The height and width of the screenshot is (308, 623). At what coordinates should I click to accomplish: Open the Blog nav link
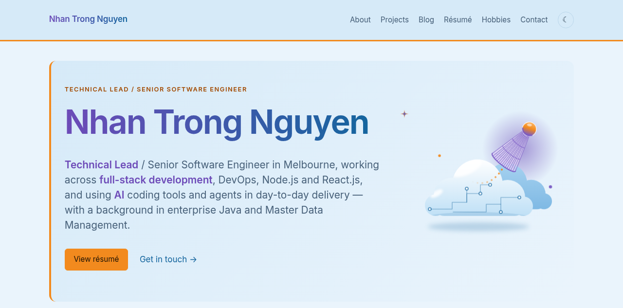(x=426, y=20)
